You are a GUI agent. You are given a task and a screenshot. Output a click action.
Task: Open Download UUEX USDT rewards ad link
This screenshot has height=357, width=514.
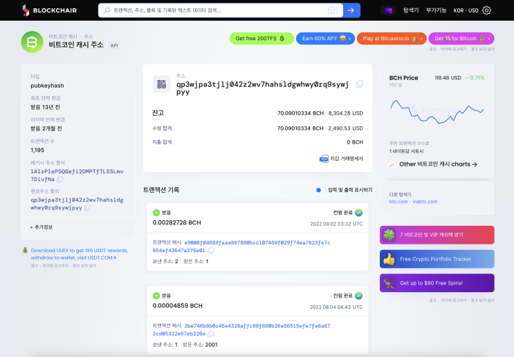pos(80,254)
